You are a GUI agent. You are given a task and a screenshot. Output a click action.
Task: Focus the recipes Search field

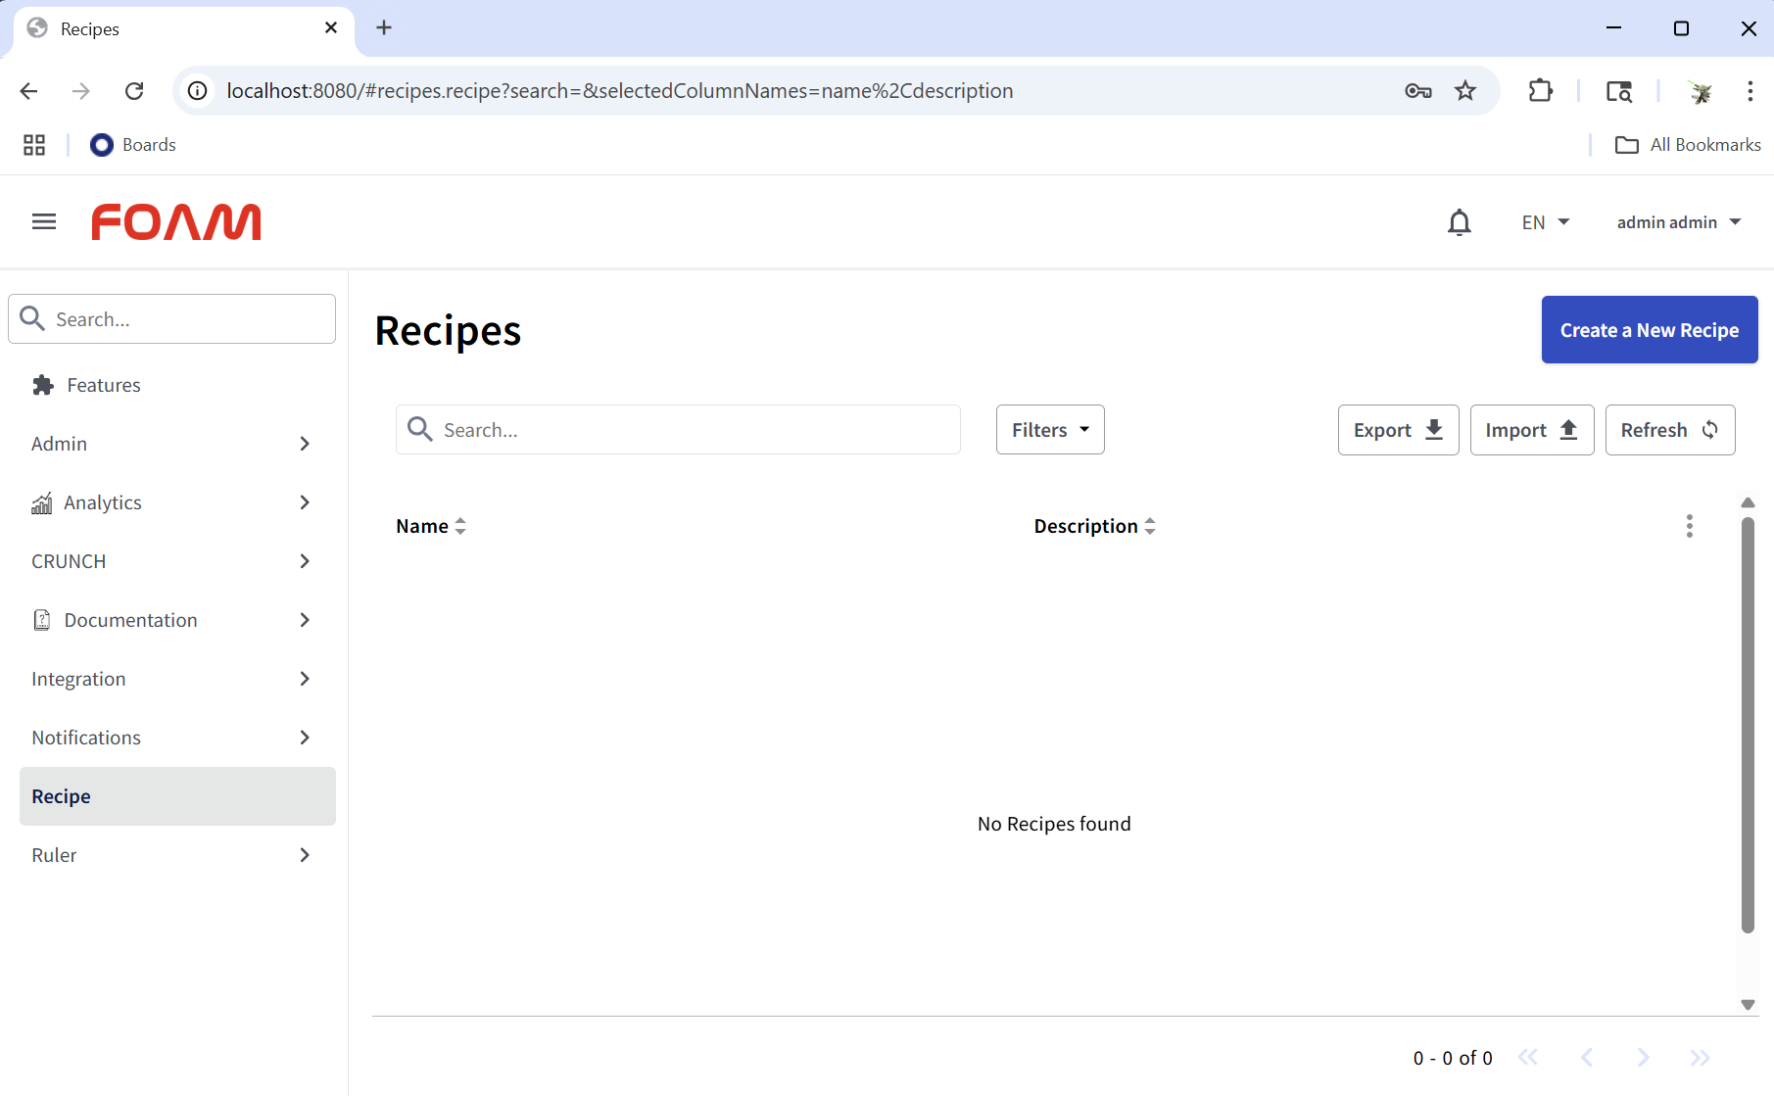click(678, 430)
